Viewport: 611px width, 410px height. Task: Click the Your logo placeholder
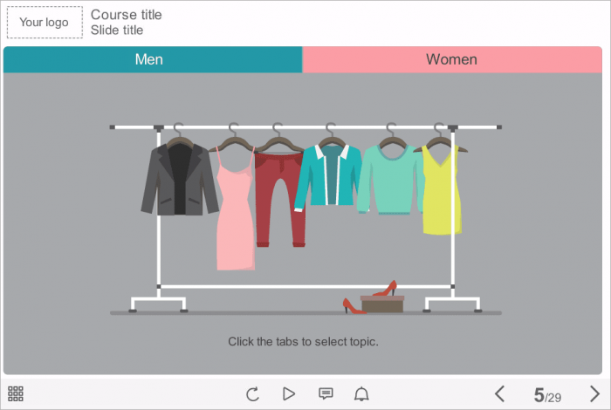[45, 23]
